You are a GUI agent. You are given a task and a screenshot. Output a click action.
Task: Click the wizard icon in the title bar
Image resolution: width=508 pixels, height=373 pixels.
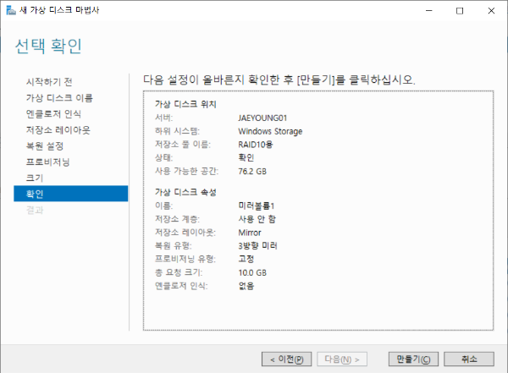click(11, 10)
